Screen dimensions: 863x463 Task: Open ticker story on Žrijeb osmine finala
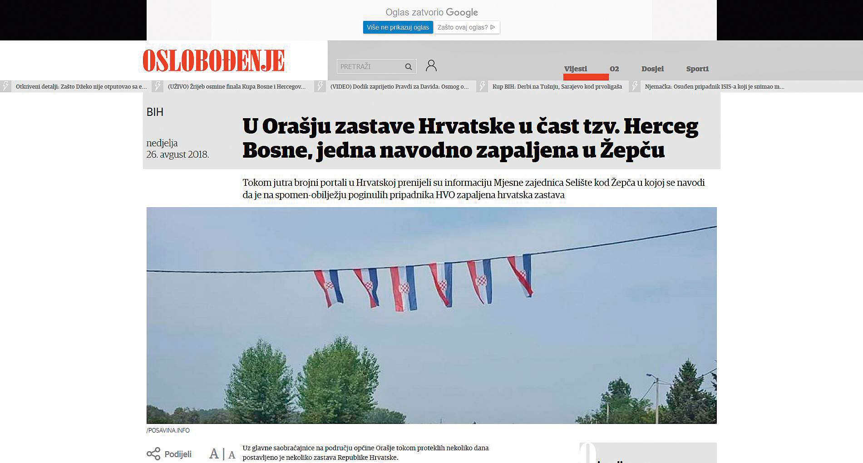pyautogui.click(x=237, y=86)
